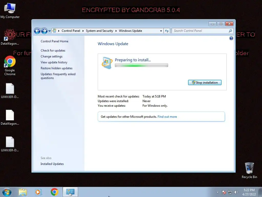Select Windows Update breadcrumb
This screenshot has width=262, height=197.
pos(130,31)
